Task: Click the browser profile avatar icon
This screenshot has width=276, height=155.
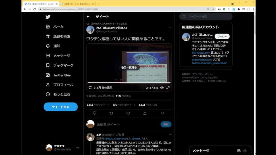Action: coord(248,9)
